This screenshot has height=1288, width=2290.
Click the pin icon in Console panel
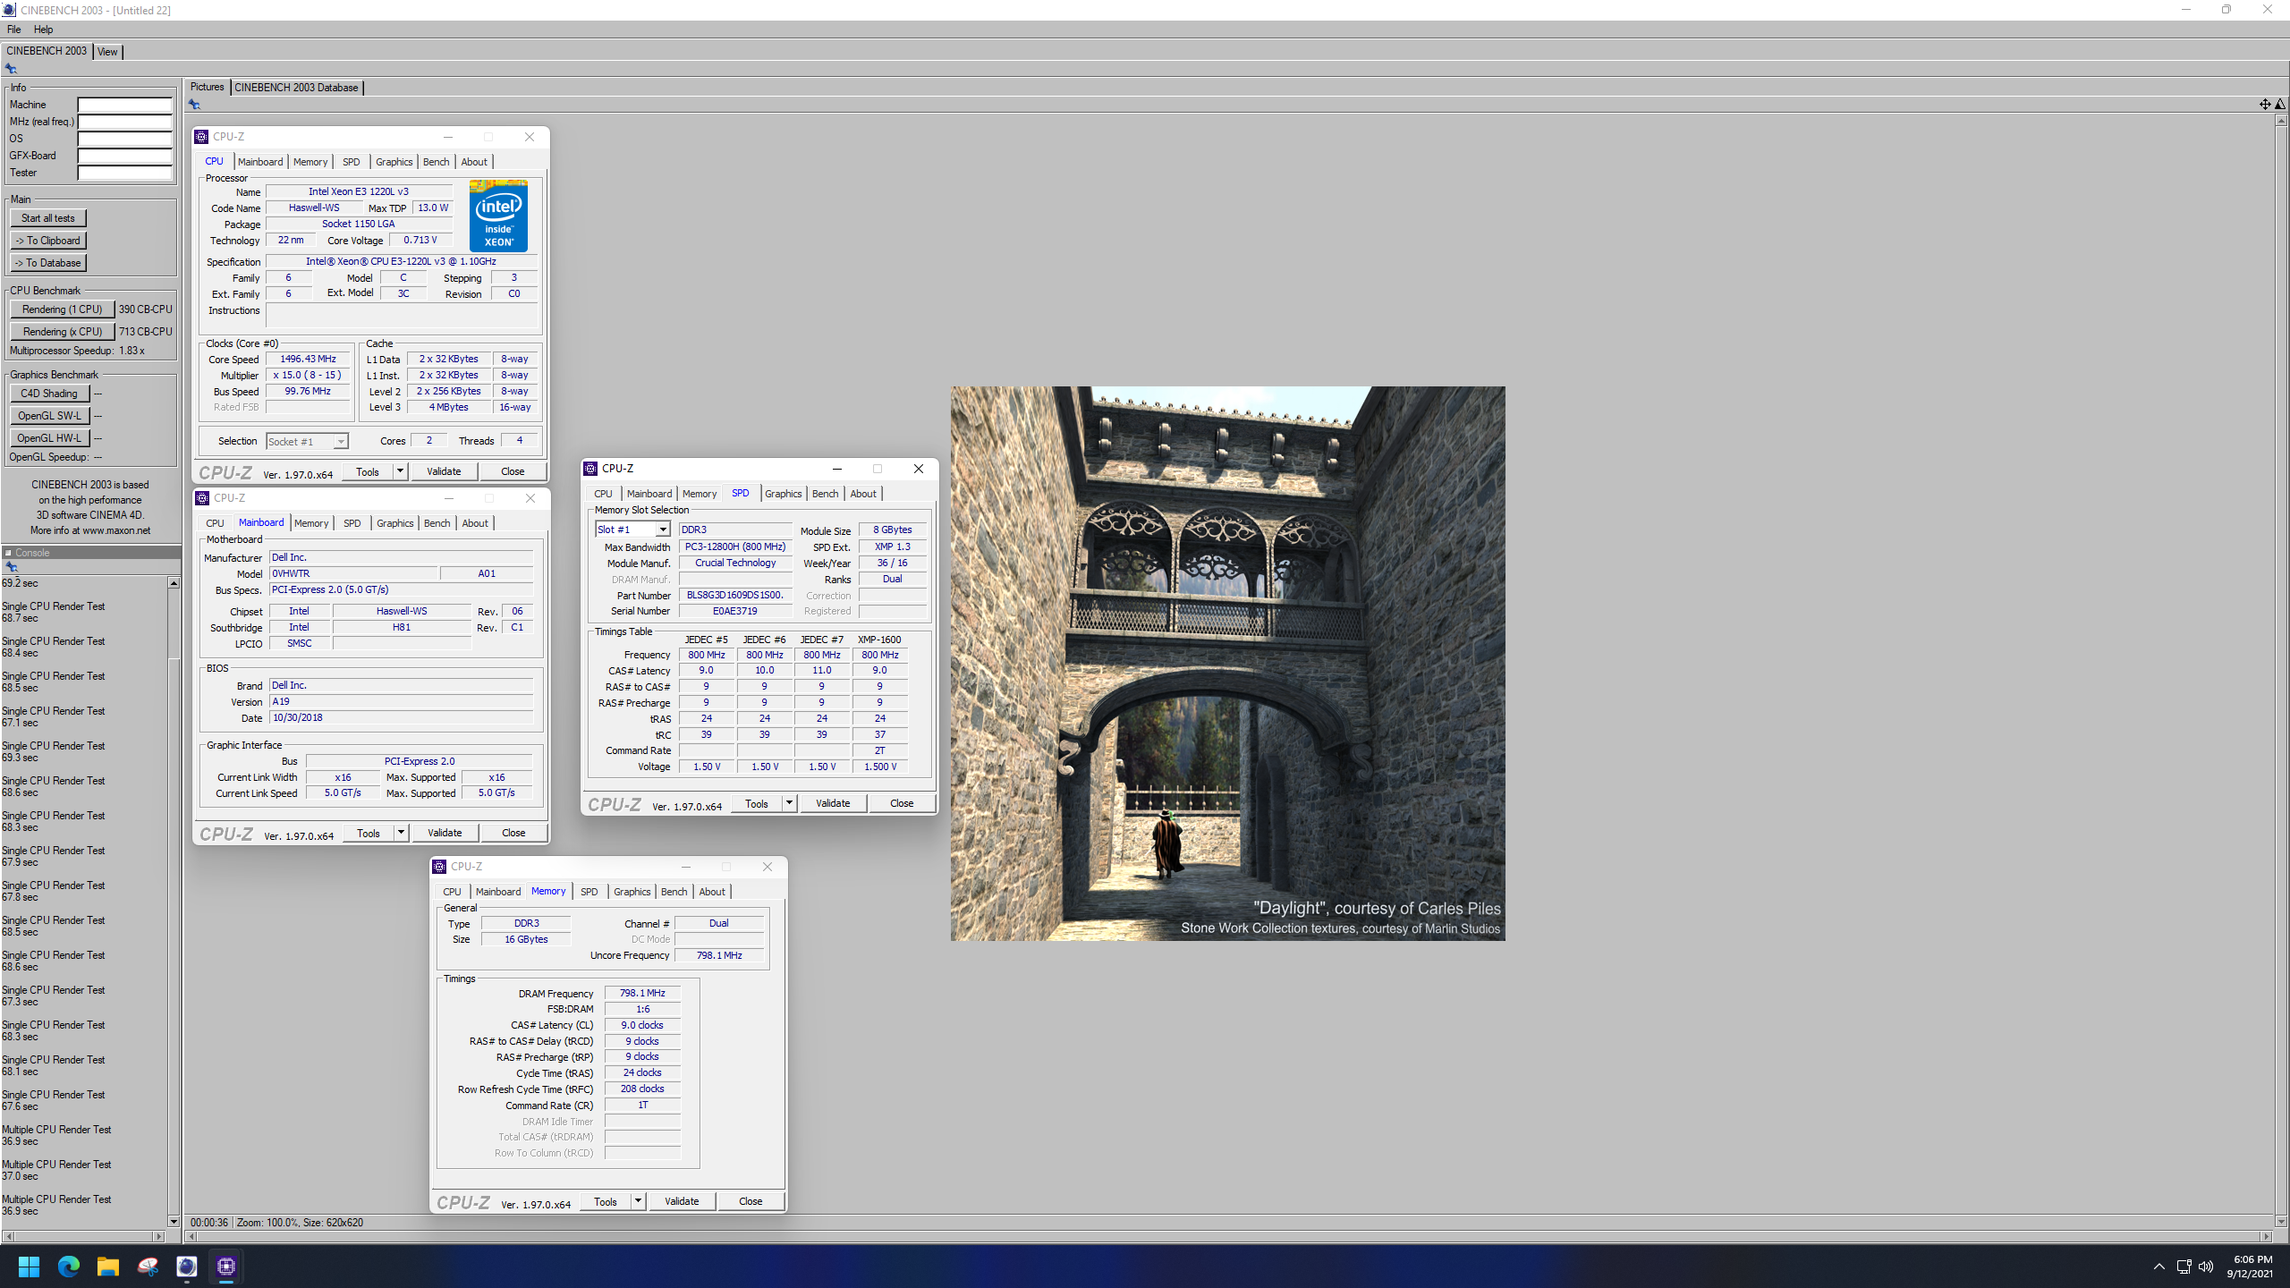(x=12, y=567)
